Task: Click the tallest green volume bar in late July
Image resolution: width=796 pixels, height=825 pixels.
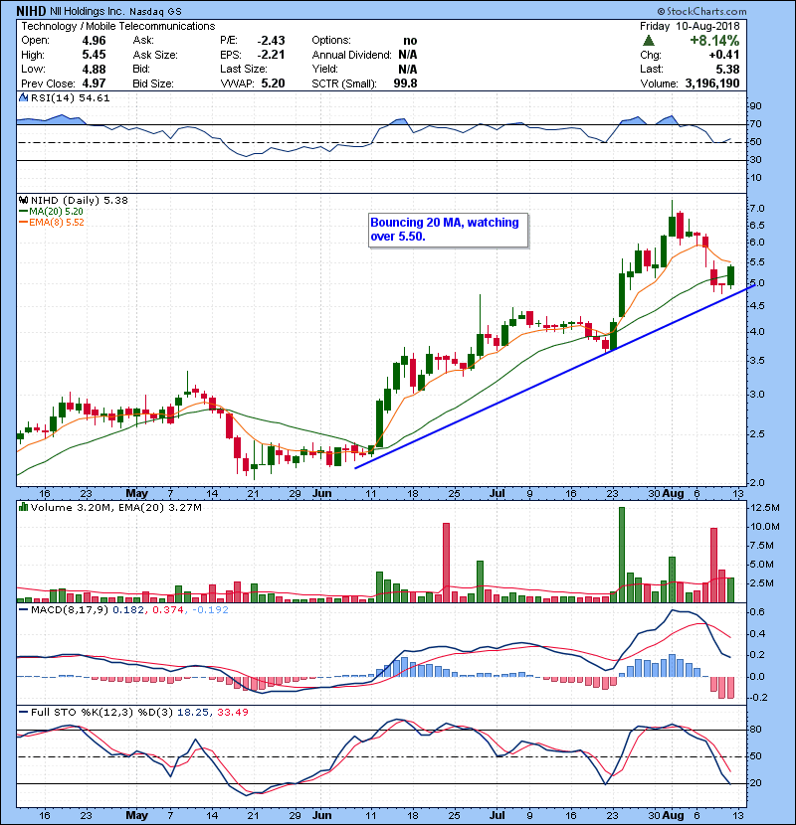Action: point(622,554)
